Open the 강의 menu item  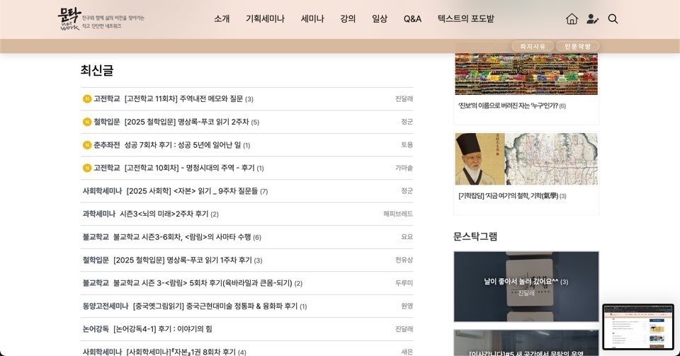(348, 19)
